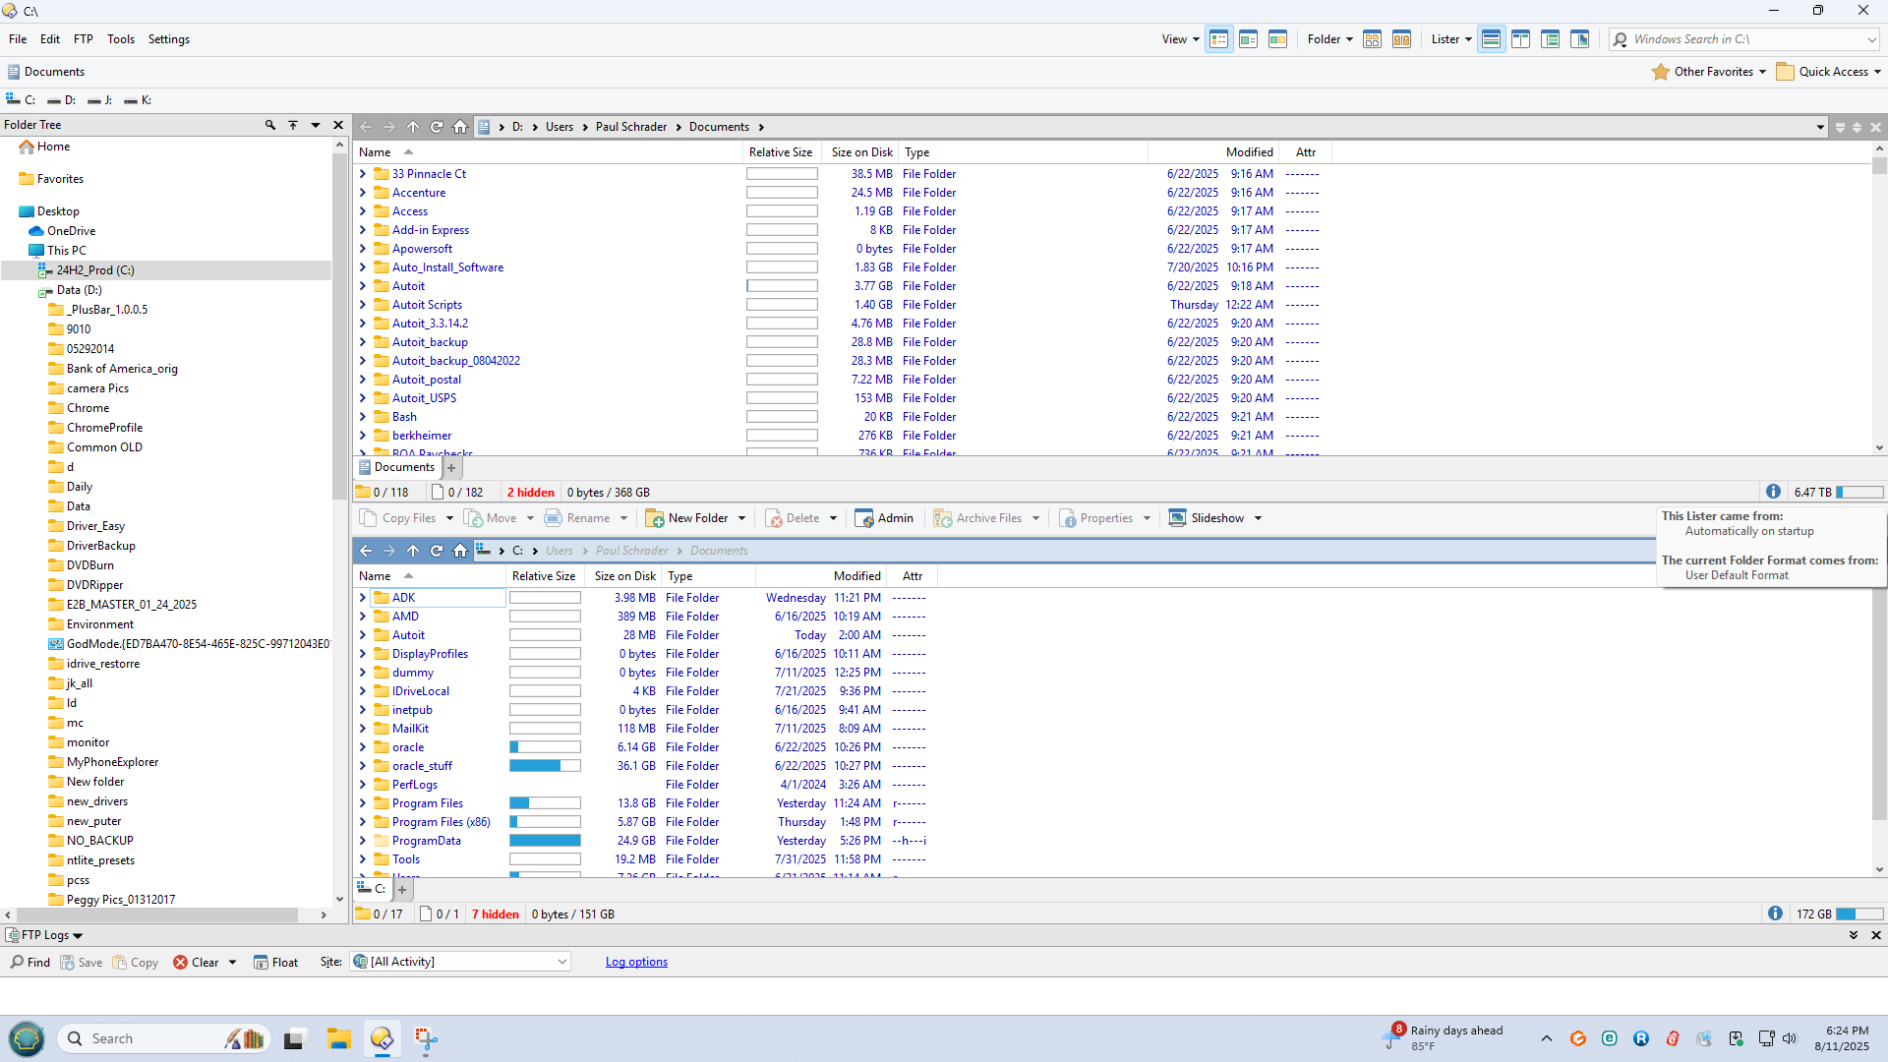The width and height of the screenshot is (1888, 1062).
Task: Open New Folder dropdown arrow
Action: [x=741, y=518]
